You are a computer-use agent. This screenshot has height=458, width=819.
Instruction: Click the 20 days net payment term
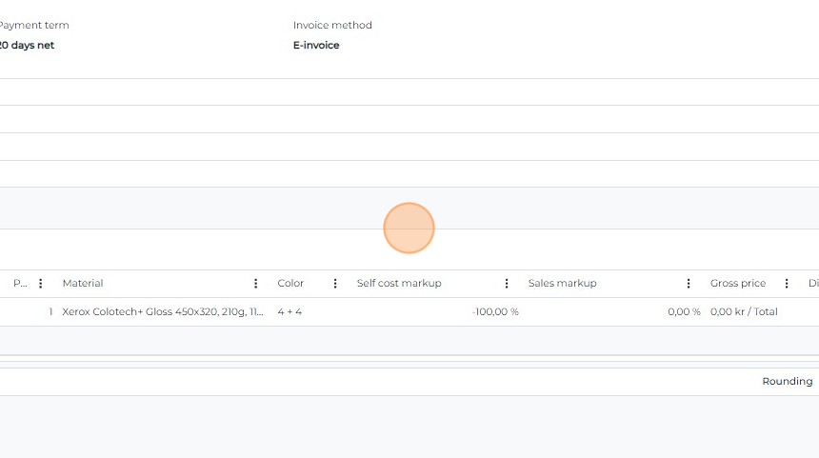coord(27,46)
